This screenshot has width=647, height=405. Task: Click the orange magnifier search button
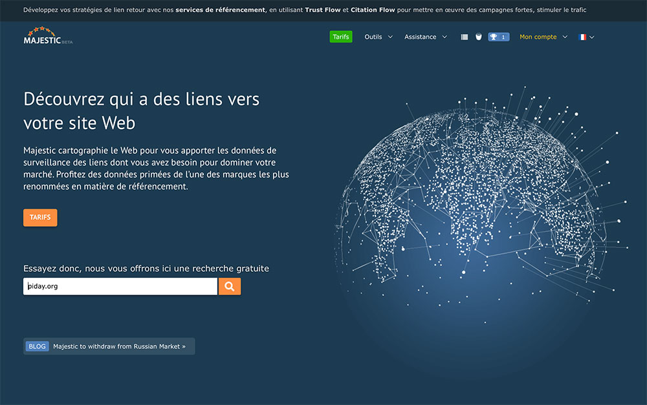230,286
